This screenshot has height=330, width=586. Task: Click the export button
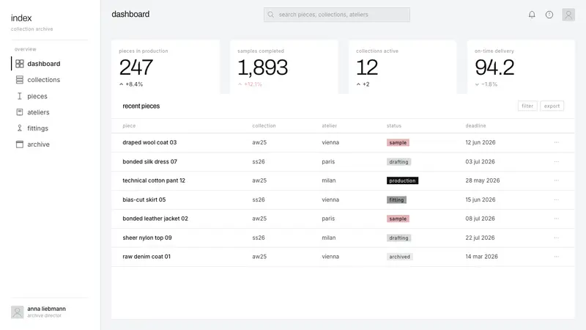tap(552, 106)
